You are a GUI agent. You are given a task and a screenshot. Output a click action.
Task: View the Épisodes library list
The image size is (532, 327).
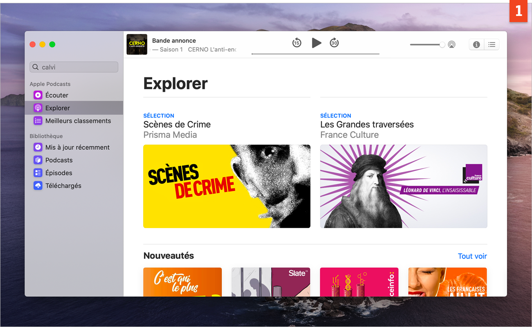click(x=59, y=173)
